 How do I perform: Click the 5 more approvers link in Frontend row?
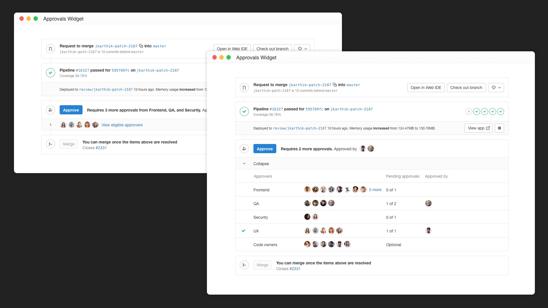point(375,190)
